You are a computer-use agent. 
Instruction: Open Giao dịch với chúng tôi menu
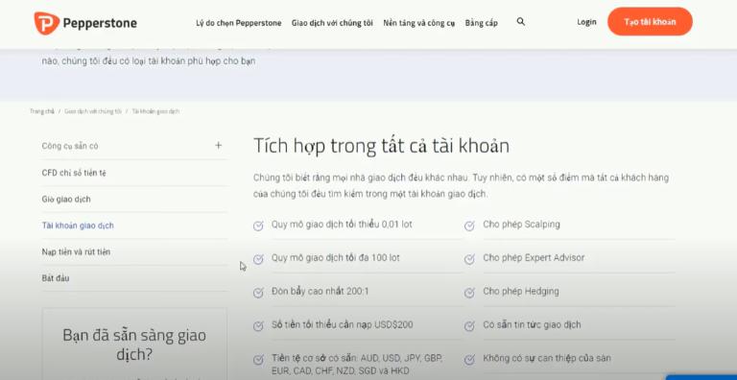point(332,23)
